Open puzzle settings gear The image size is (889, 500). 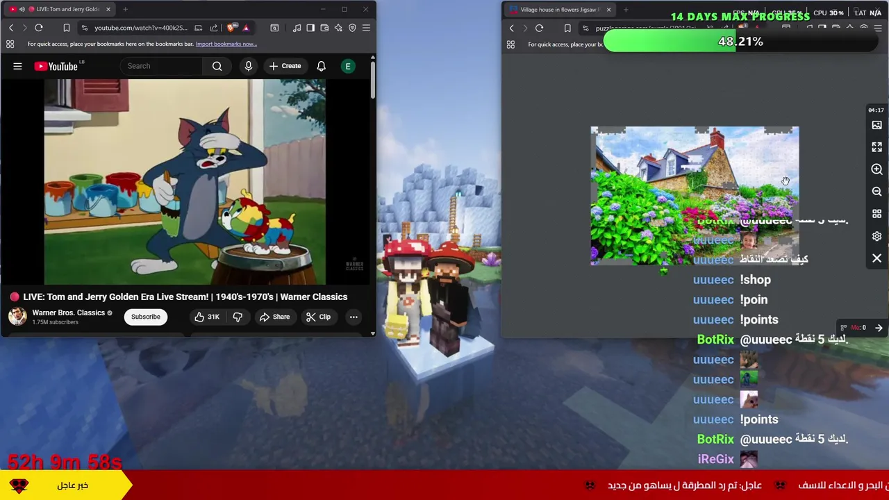pyautogui.click(x=876, y=236)
